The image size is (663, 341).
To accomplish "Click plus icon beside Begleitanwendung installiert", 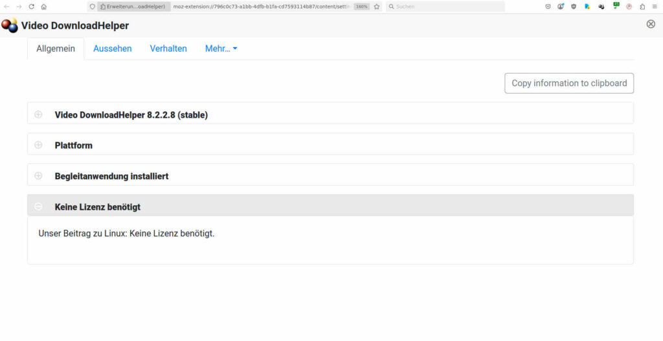I will click(38, 176).
